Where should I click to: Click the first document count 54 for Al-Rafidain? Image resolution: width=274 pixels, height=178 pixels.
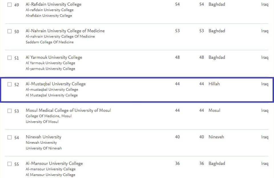[177, 4]
